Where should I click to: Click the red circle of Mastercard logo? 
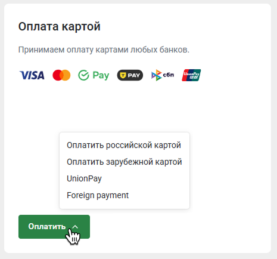57,75
